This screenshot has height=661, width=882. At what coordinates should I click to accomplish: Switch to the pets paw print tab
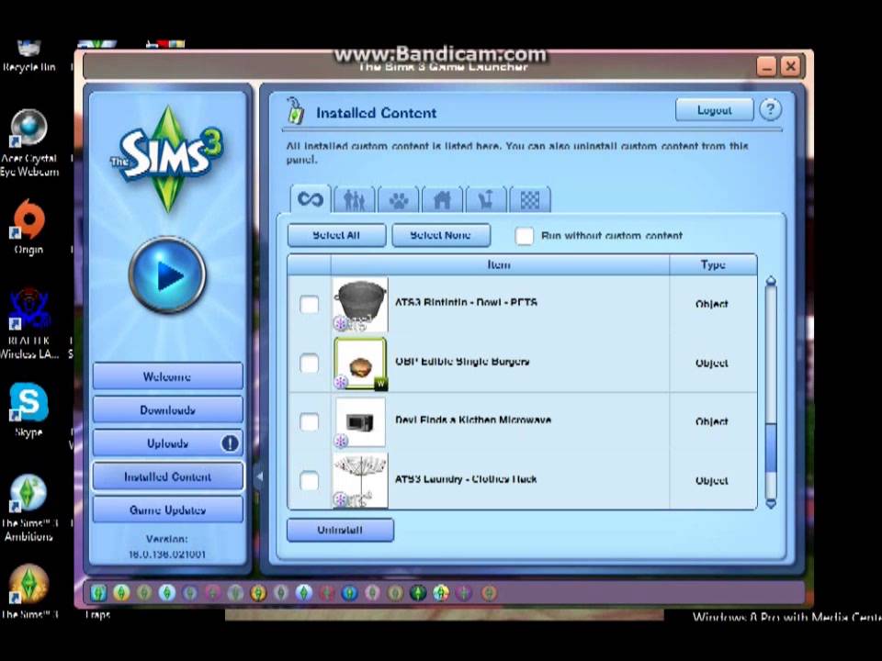(x=398, y=199)
